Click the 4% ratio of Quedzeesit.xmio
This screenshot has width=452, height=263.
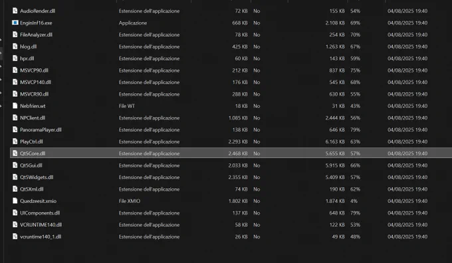(x=354, y=201)
